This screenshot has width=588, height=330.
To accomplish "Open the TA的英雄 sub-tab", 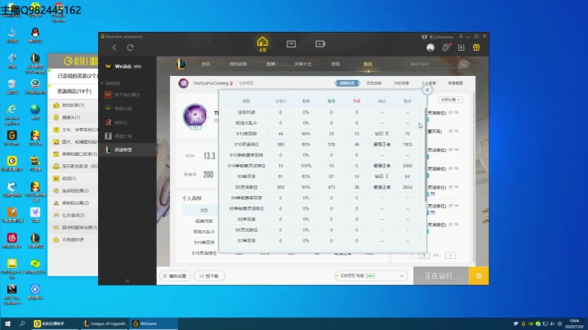I will [x=401, y=83].
